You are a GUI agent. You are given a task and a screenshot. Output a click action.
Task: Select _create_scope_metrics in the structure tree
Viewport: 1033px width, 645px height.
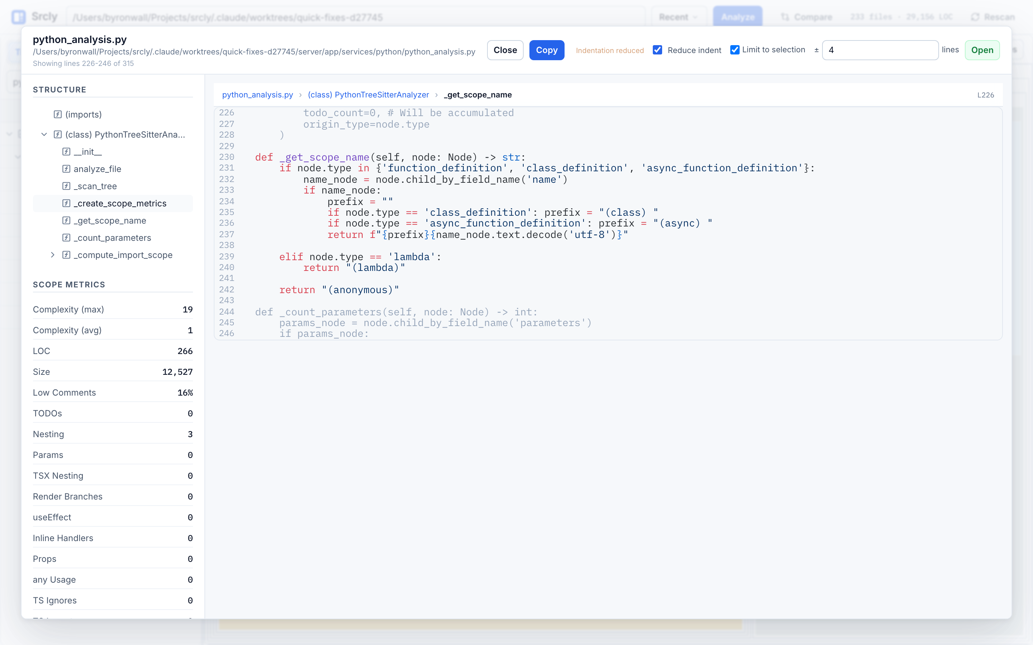120,204
